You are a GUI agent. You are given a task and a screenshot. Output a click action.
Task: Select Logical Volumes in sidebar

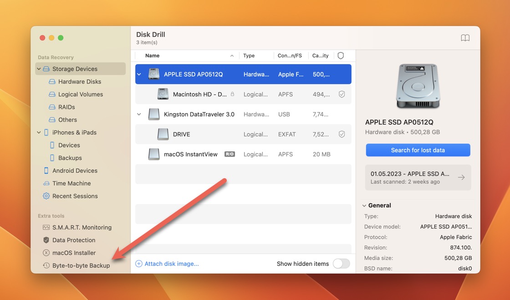(80, 95)
